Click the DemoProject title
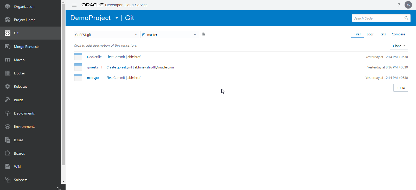 click(x=91, y=18)
